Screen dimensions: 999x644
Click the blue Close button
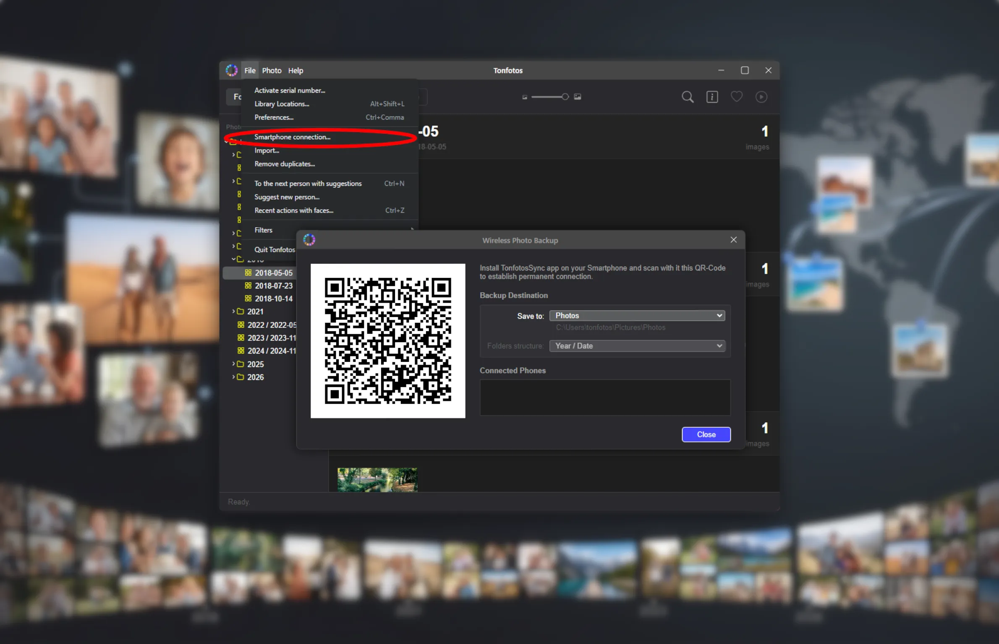pyautogui.click(x=706, y=434)
